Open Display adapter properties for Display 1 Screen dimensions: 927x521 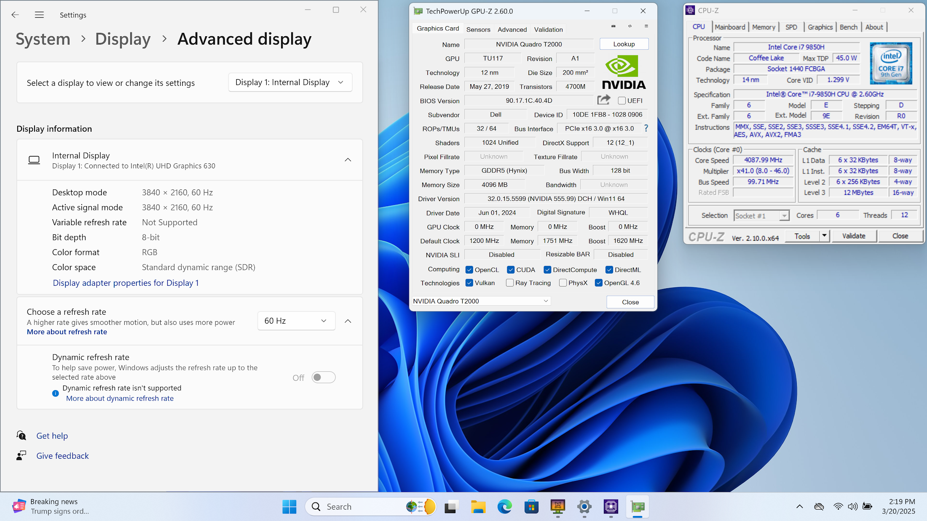point(126,283)
